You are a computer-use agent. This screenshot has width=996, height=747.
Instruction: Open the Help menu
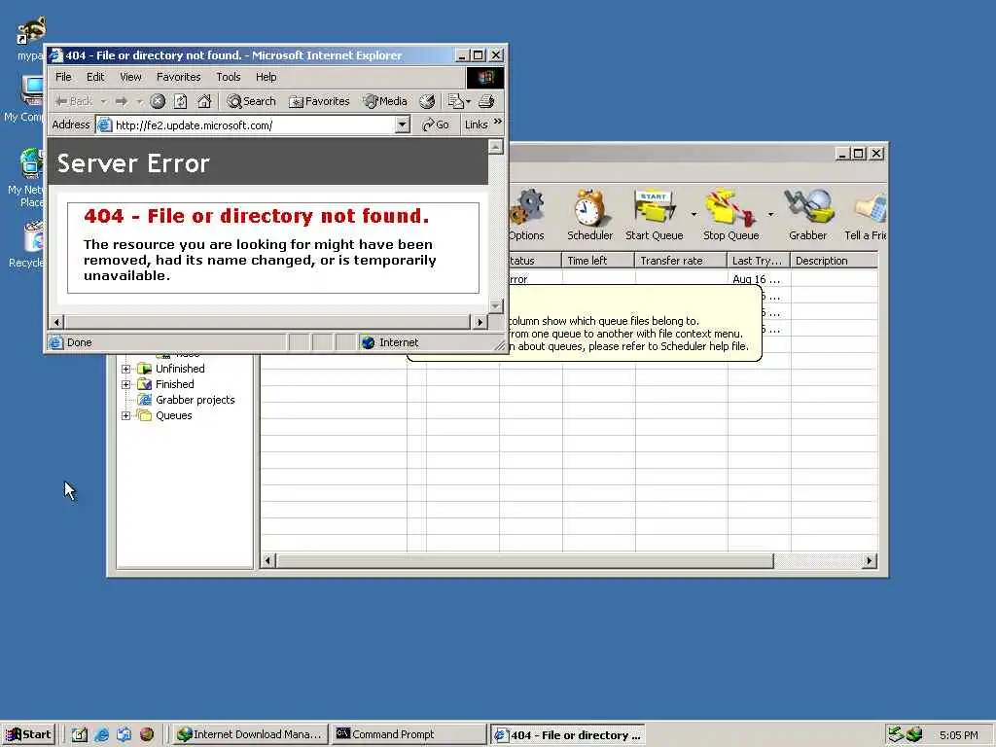click(267, 77)
